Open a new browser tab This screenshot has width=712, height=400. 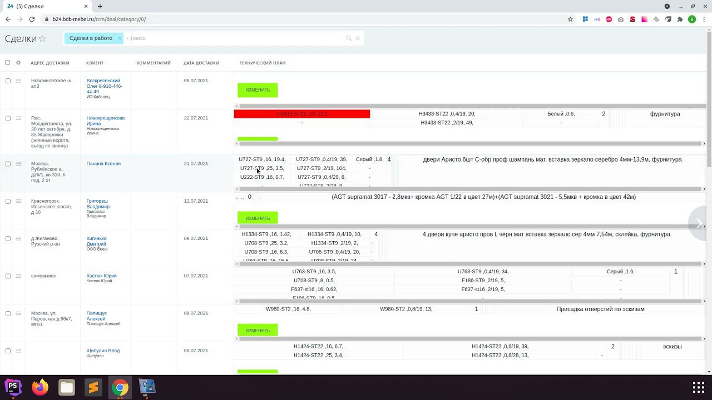point(100,6)
